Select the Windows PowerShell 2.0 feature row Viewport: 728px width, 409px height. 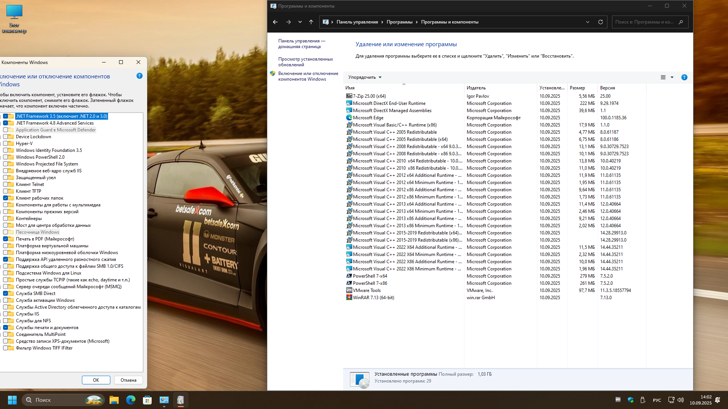pyautogui.click(x=40, y=157)
